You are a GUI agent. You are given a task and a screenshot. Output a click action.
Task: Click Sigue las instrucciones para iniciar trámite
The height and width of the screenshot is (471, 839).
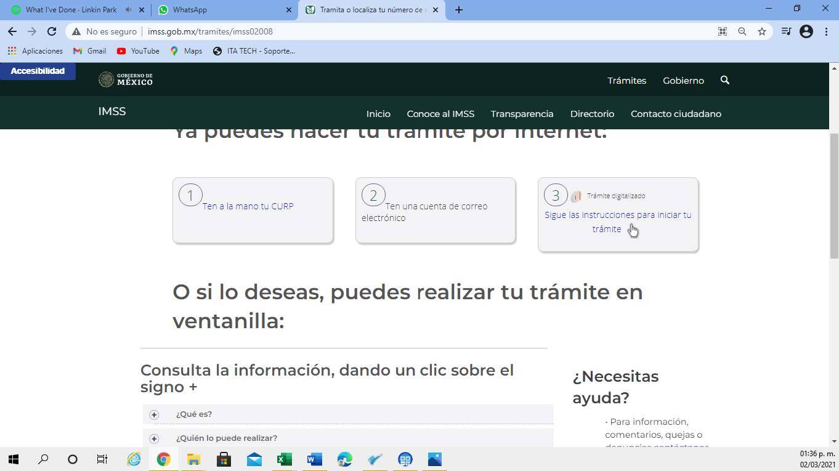pyautogui.click(x=618, y=222)
